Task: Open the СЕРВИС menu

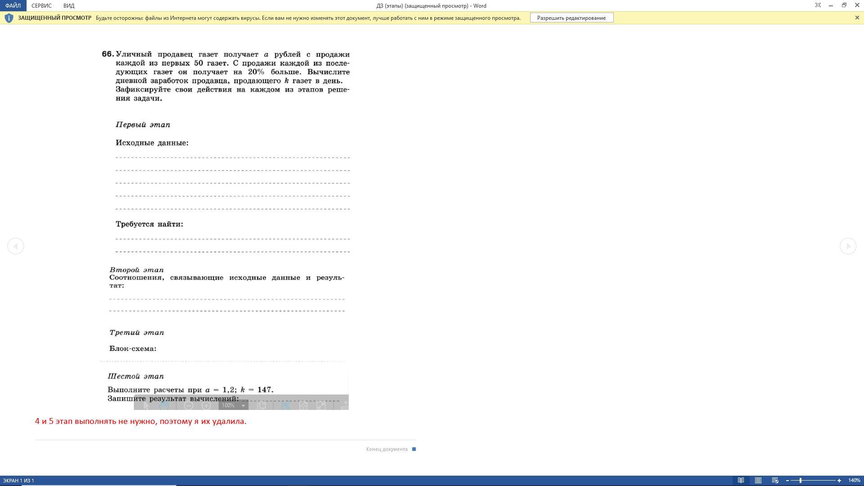Action: (41, 5)
